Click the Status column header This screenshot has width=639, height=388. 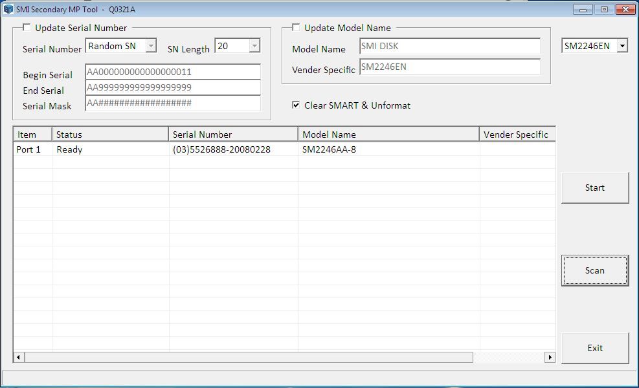pos(110,135)
